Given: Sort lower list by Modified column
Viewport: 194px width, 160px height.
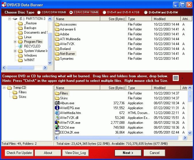Looking at the screenshot, I should point(166,88).
